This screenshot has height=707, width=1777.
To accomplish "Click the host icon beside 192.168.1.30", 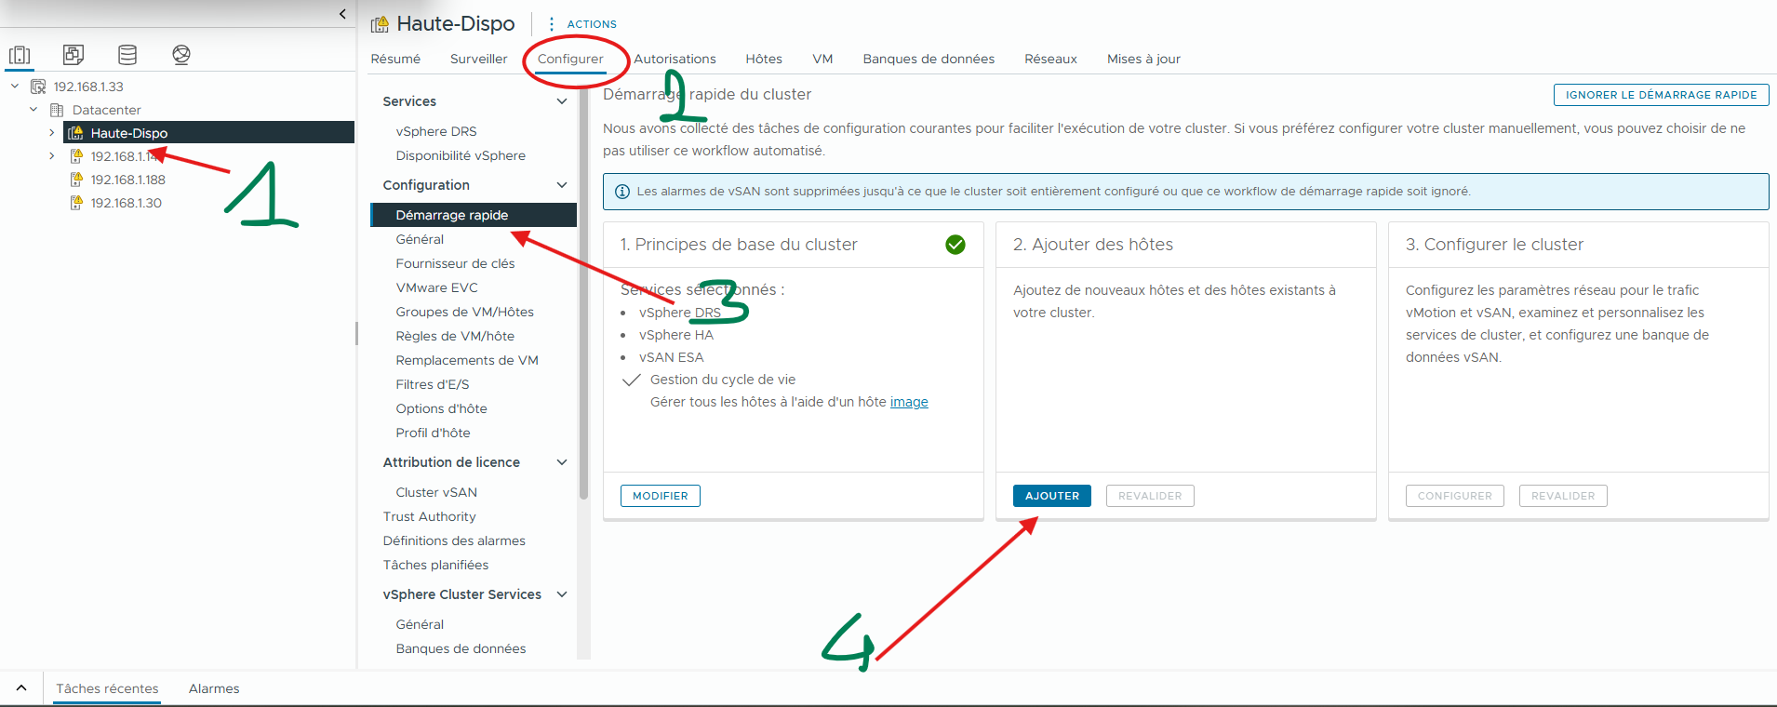I will pos(77,203).
